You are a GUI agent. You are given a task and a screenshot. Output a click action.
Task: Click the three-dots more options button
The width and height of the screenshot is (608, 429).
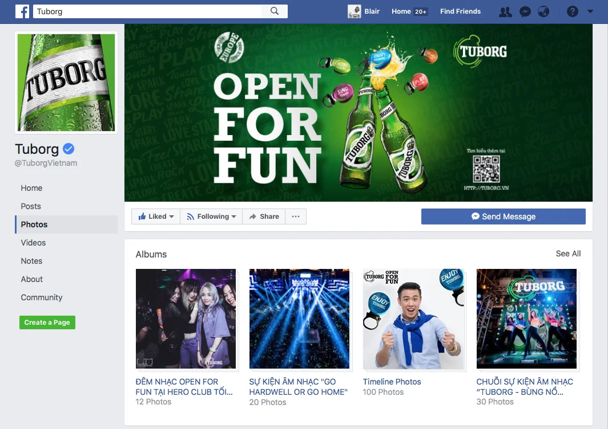296,216
